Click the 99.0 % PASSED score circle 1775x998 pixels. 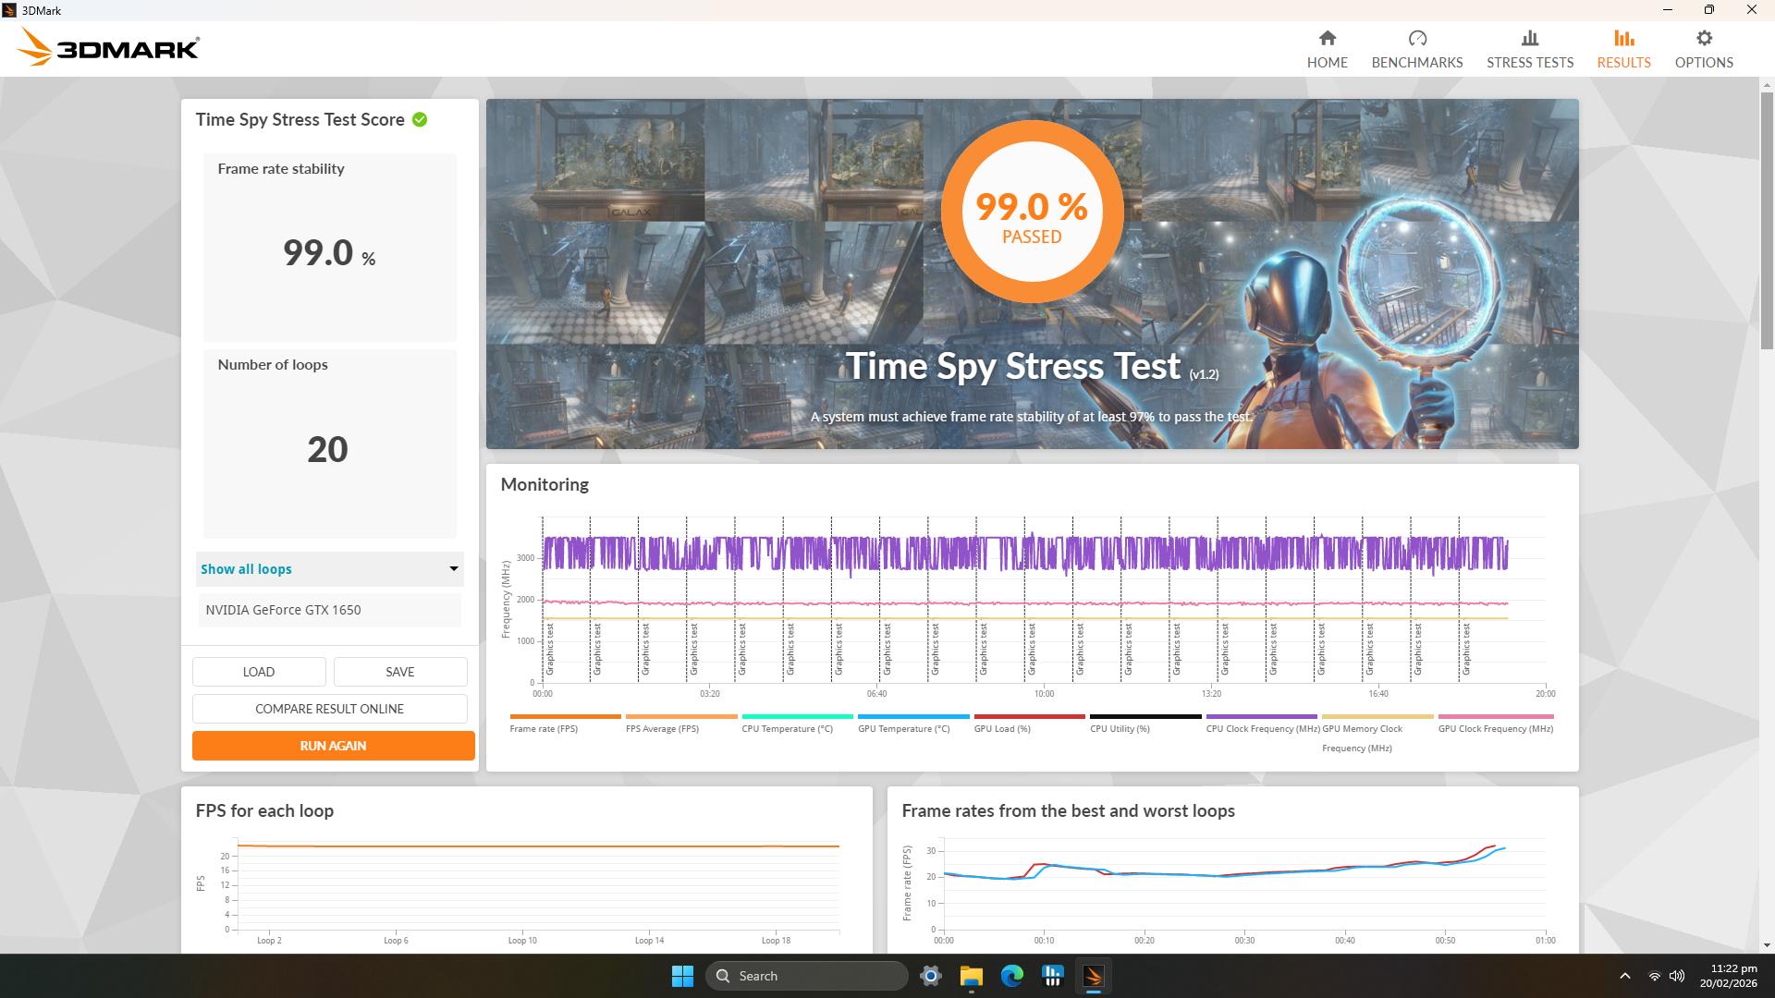[1032, 212]
